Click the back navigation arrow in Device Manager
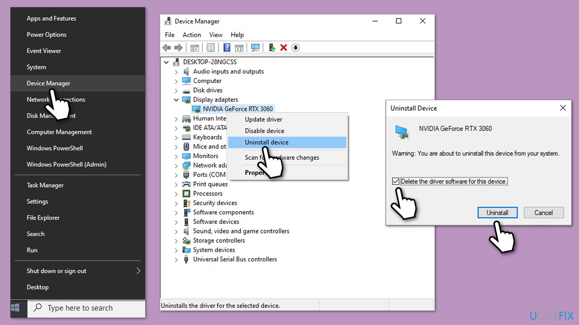 coord(166,47)
